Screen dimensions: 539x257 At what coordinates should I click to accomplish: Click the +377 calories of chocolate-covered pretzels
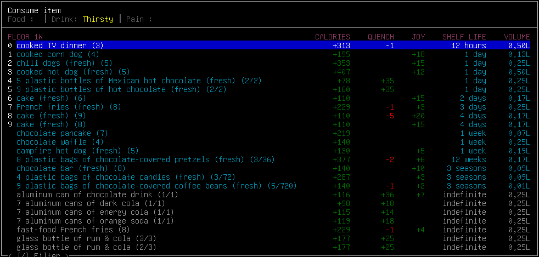point(341,159)
